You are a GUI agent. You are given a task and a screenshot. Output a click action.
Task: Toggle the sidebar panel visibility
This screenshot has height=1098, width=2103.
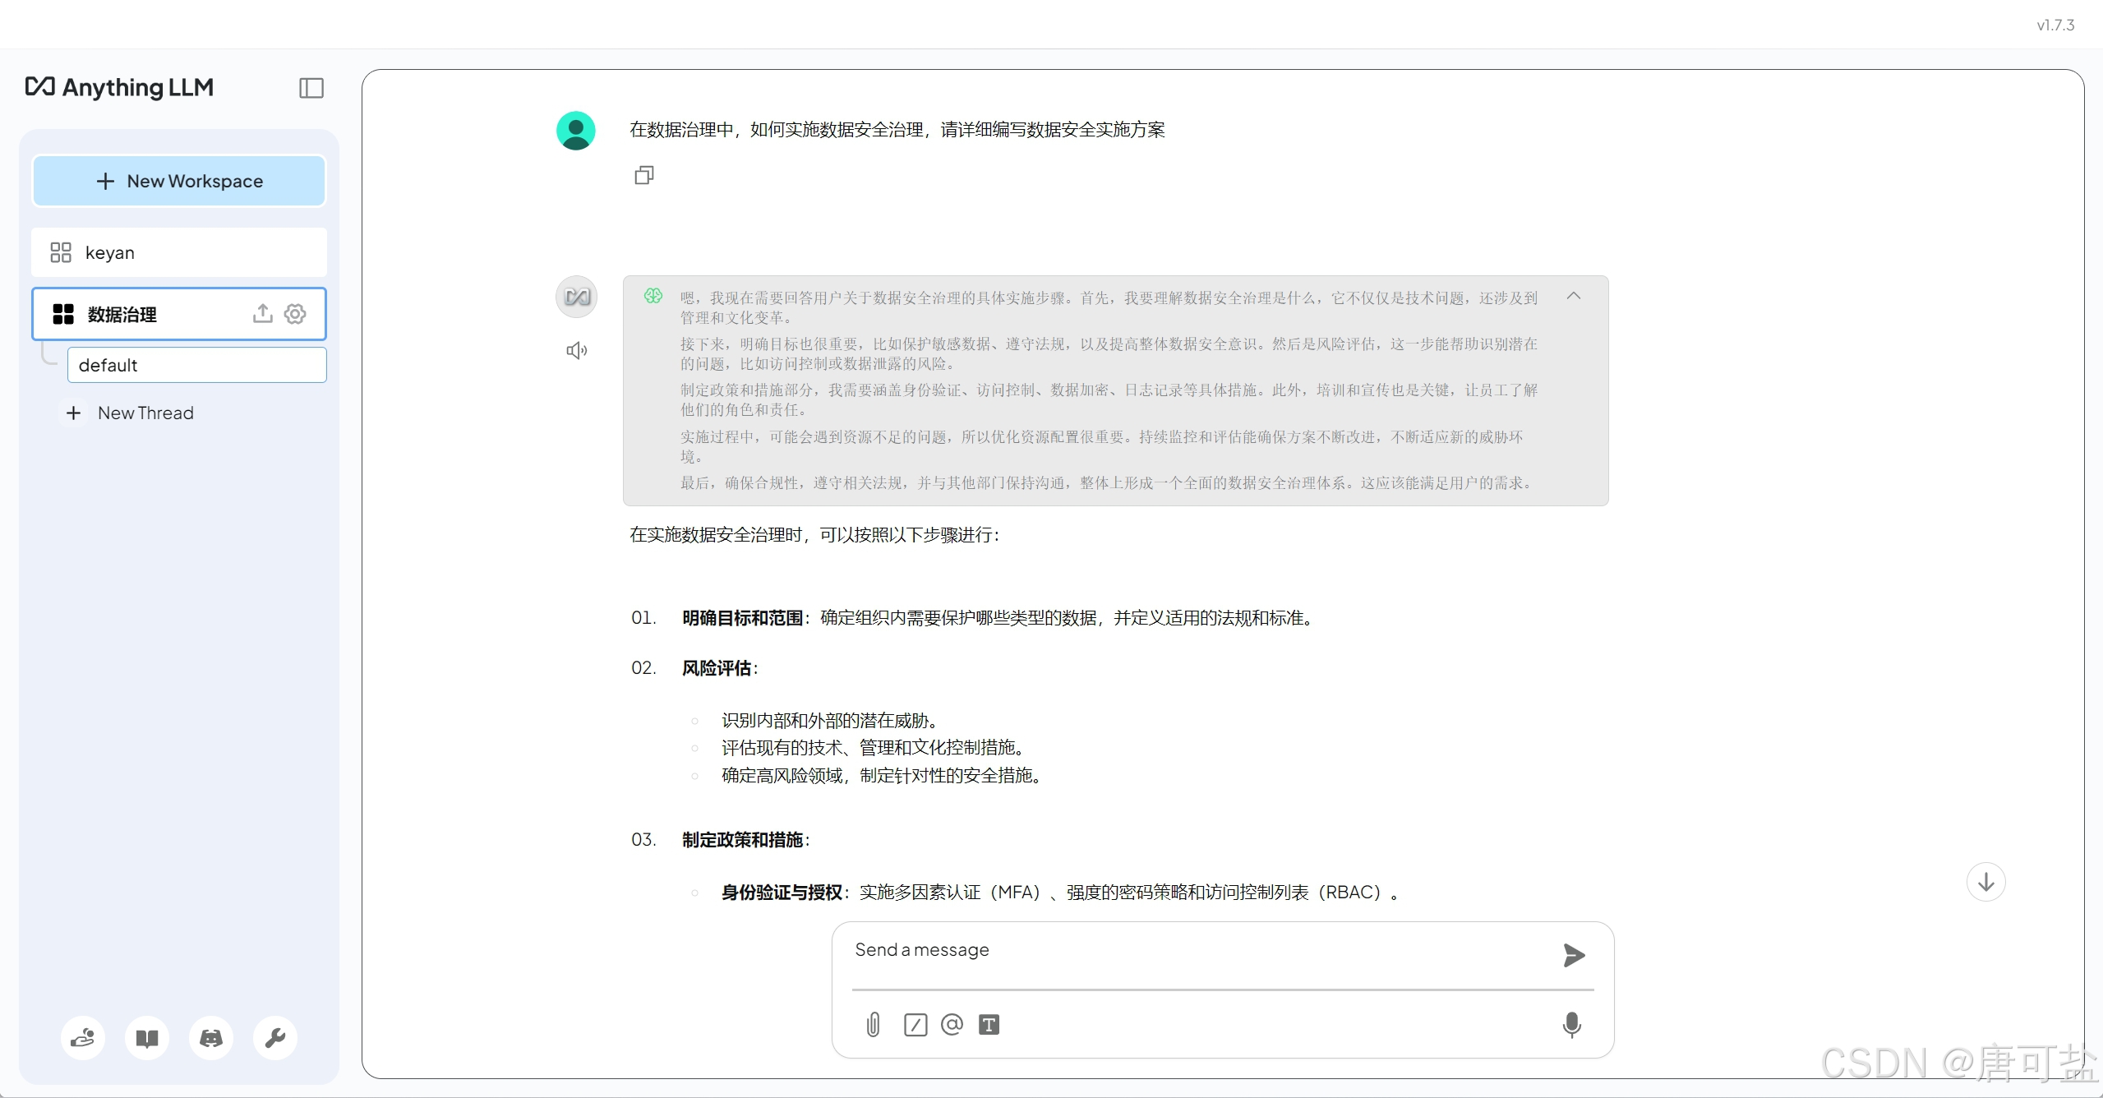click(311, 88)
